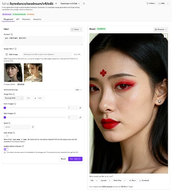This screenshot has height=192, width=172.
Task: Open the info icon beside Seedream 4.0 Edit
Action: tap(84, 3)
